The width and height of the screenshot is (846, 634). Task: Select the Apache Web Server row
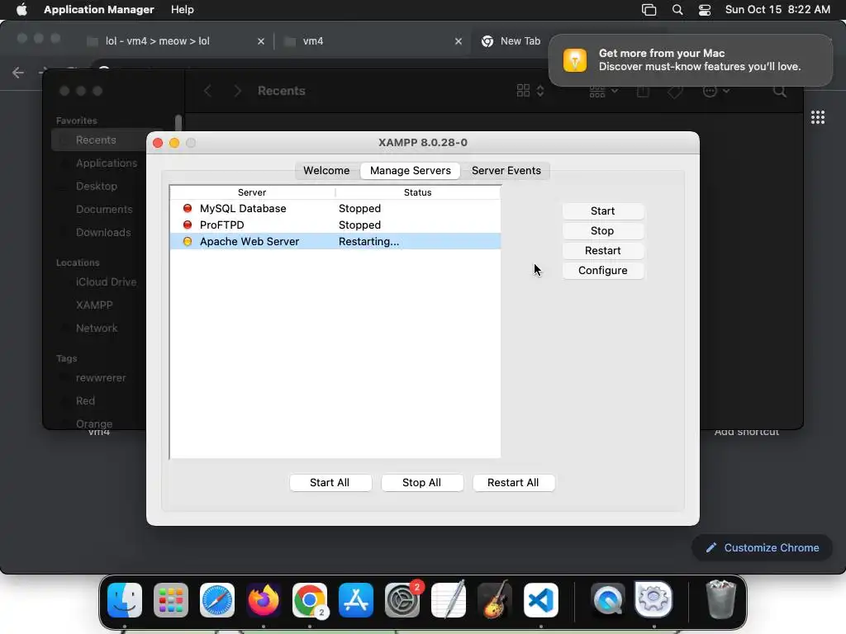point(335,242)
